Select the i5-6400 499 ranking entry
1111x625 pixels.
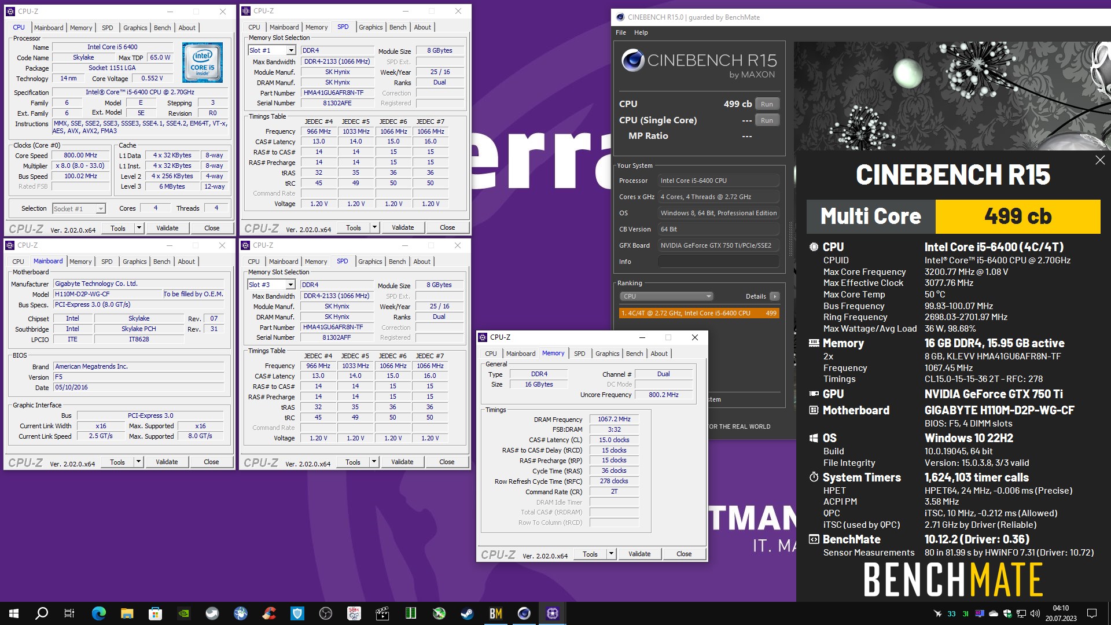click(699, 313)
